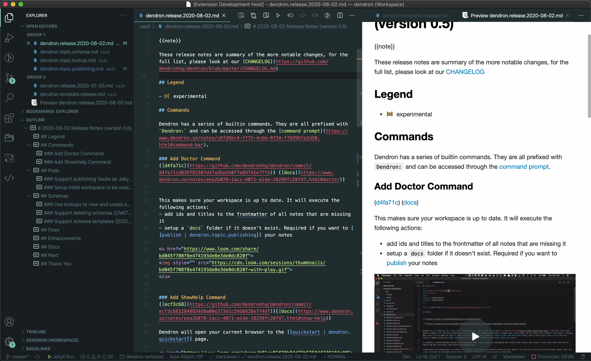Image resolution: width=591 pixels, height=361 pixels.
Task: Open Source Control view with 2 changes
Action: (x=9, y=78)
